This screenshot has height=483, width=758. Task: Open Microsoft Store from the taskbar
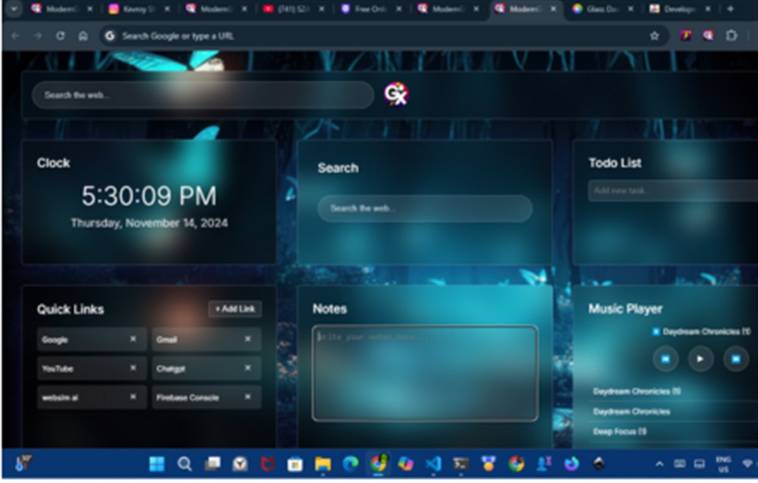coord(295,465)
